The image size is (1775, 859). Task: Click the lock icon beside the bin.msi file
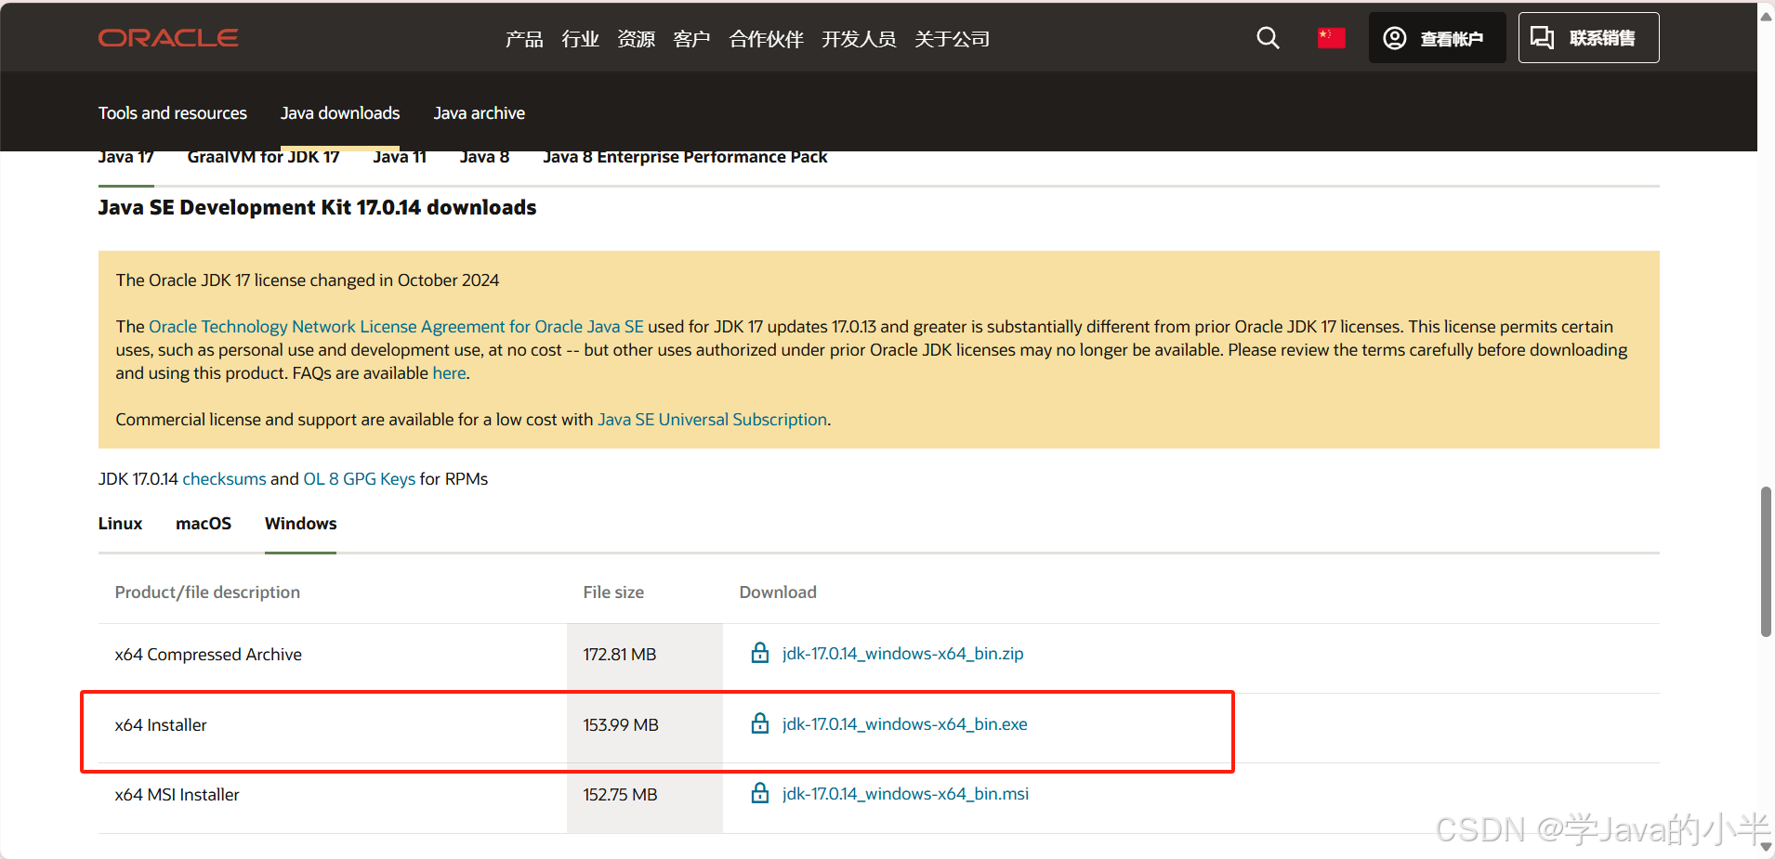tap(760, 793)
